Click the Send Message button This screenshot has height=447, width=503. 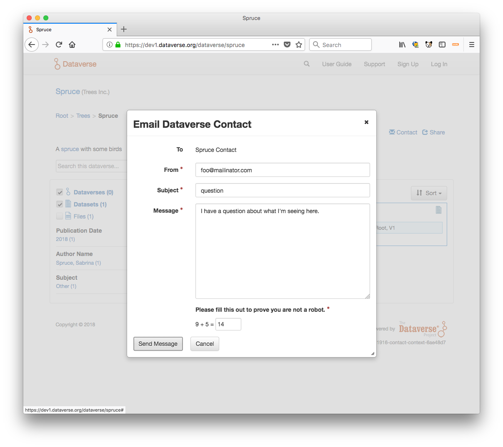(x=158, y=344)
